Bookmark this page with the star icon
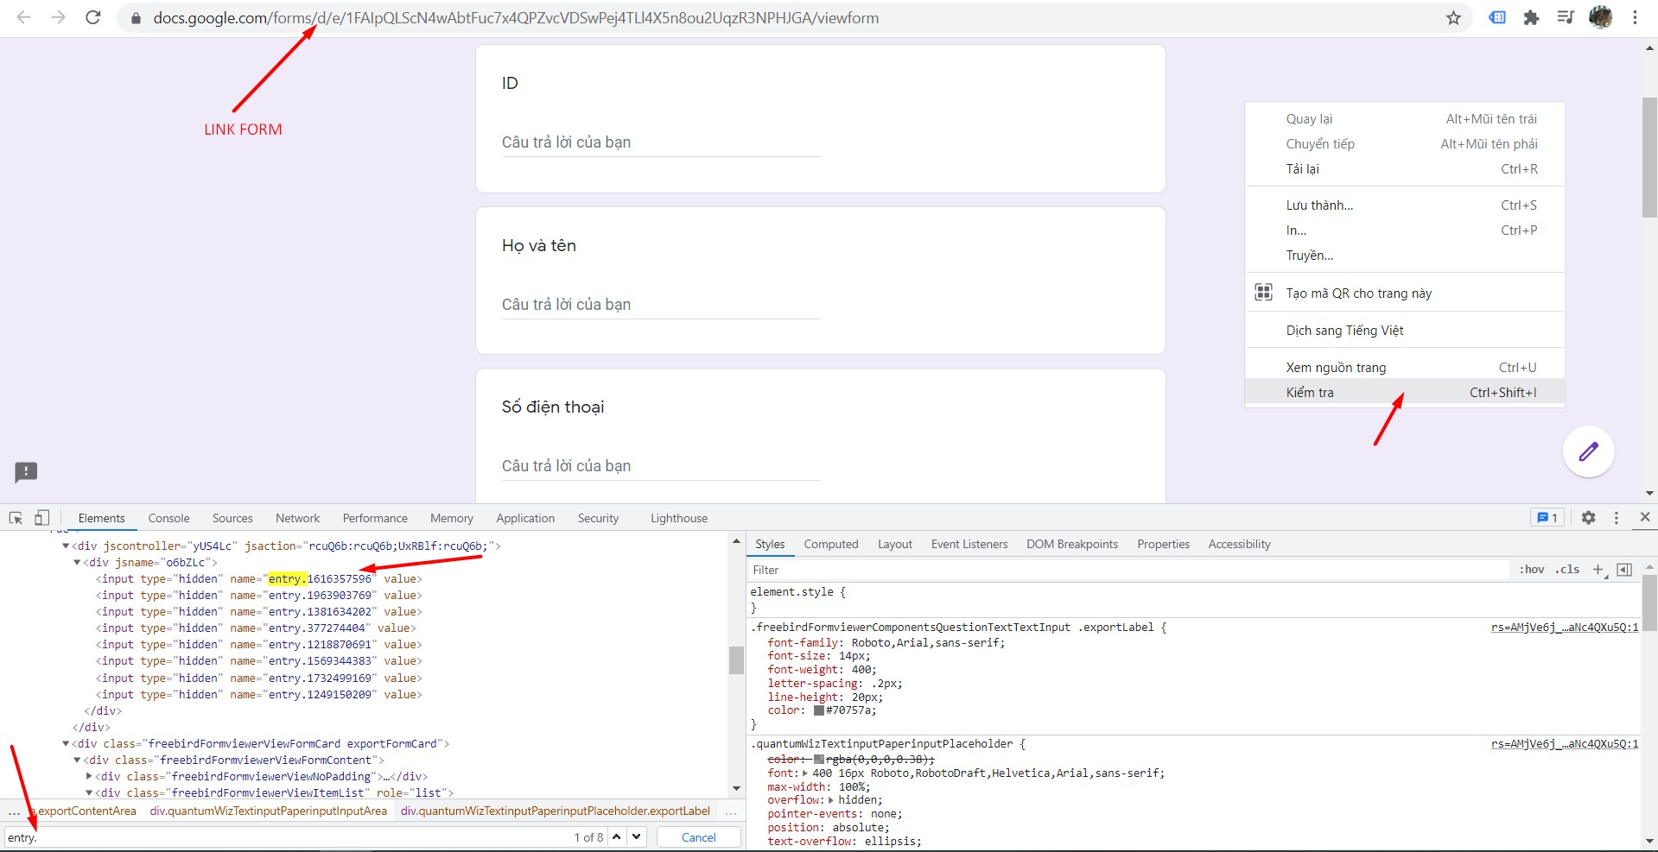The image size is (1658, 852). click(x=1453, y=18)
